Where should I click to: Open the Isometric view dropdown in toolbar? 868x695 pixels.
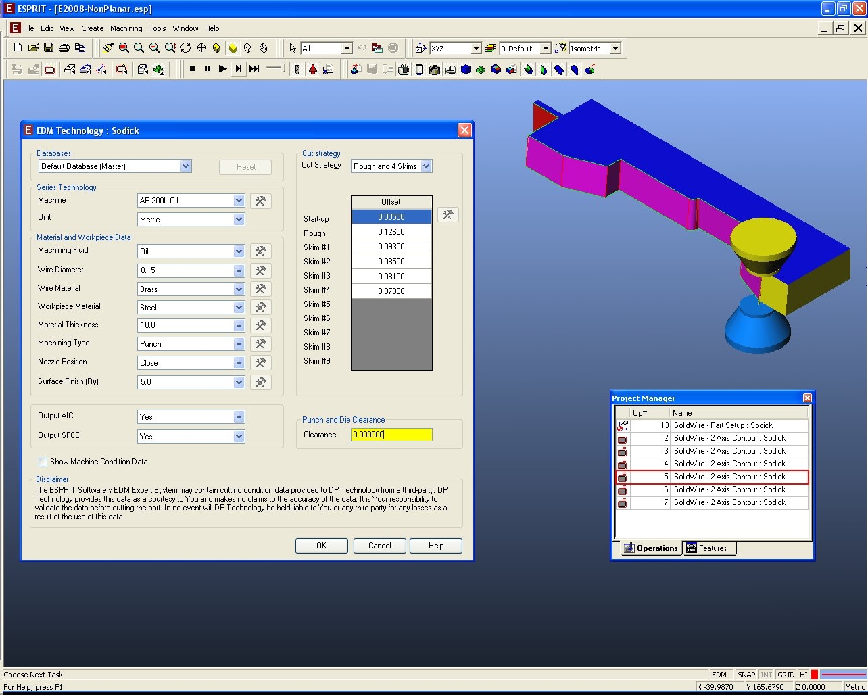(615, 49)
